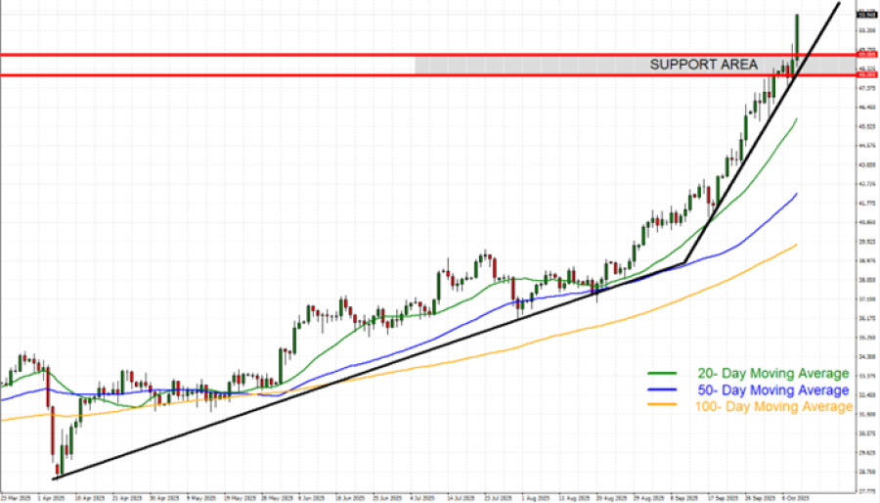Screen dimensions: 880x503
Task: Select the blue 50-Day legend line swatch
Action: click(x=662, y=389)
